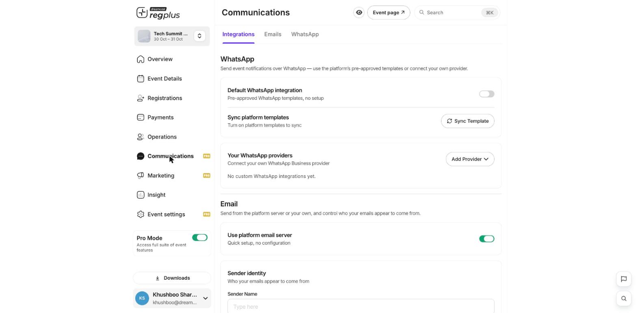Disable Use platform email server switch
Screen dimensions: 637x313
pyautogui.click(x=487, y=239)
